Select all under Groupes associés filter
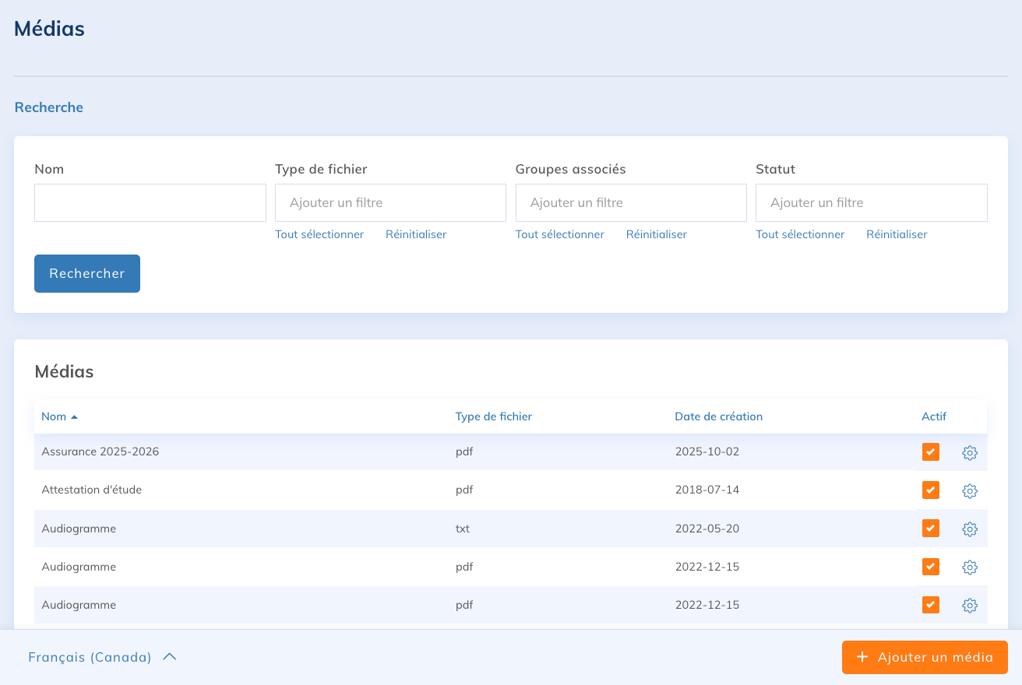Screen dimensions: 1022x685 pyautogui.click(x=560, y=234)
